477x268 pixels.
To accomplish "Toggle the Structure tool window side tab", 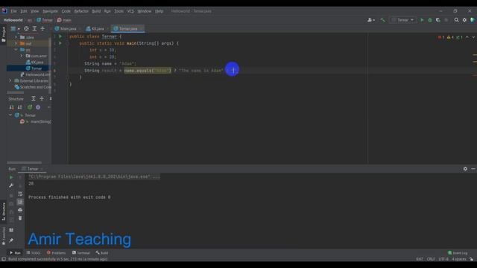I will (x=3, y=211).
